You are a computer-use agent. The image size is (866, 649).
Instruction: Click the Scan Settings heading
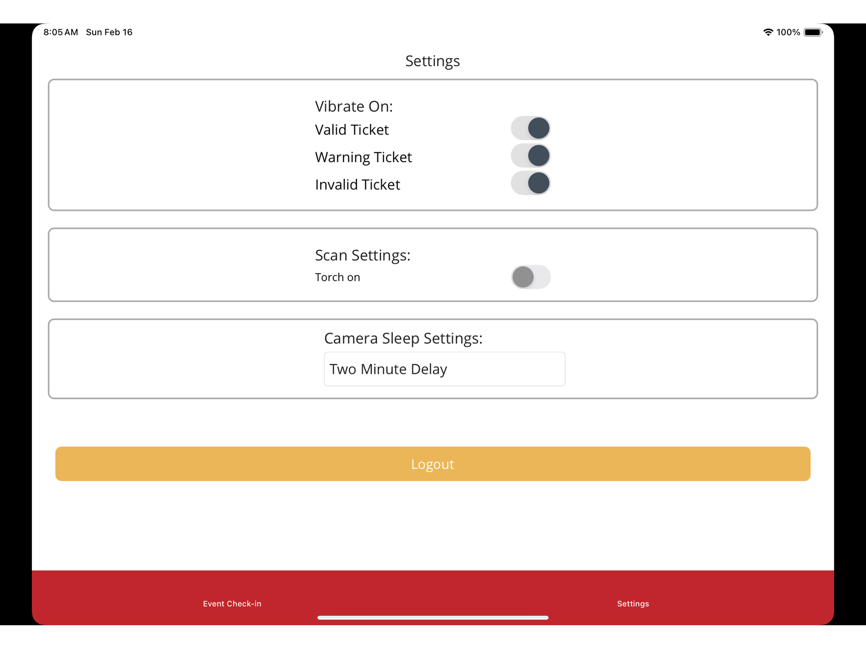pyautogui.click(x=363, y=255)
